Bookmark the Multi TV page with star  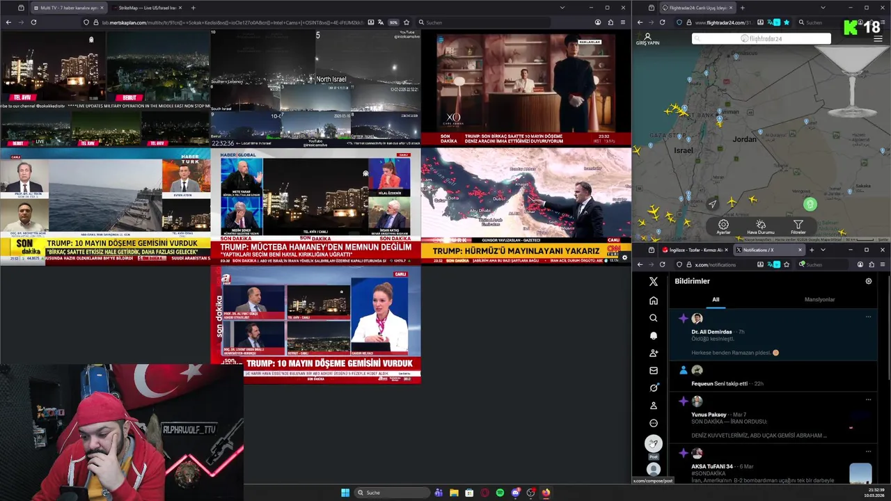(x=407, y=22)
